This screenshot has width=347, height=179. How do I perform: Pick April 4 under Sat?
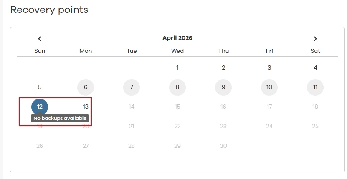coord(315,67)
